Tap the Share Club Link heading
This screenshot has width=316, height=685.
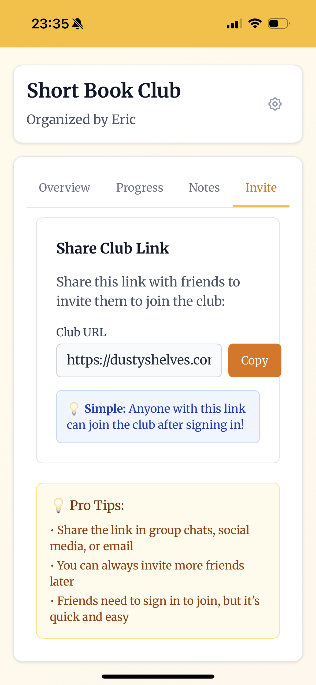(x=113, y=248)
